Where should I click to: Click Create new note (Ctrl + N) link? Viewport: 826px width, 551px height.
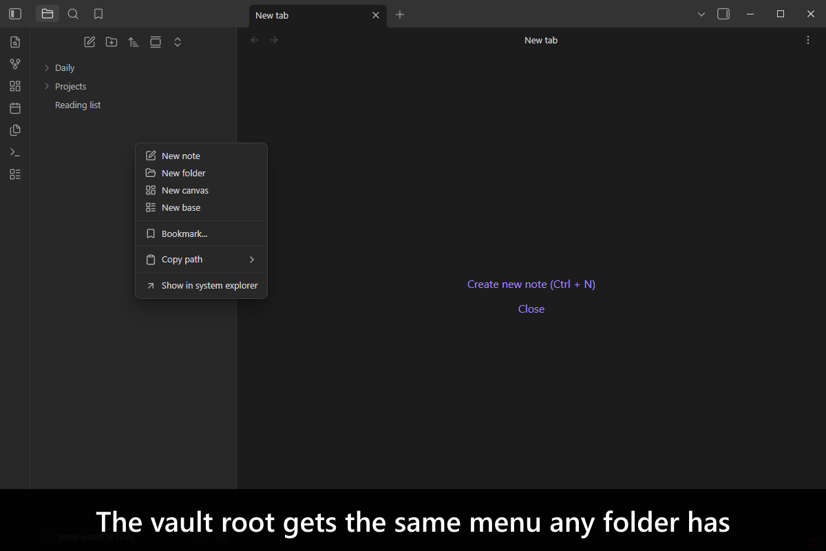click(x=531, y=284)
